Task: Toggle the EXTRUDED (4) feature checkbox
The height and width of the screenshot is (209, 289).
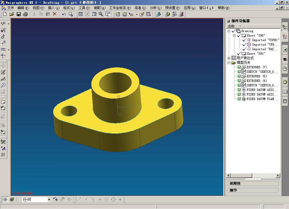Action: [x=239, y=81]
